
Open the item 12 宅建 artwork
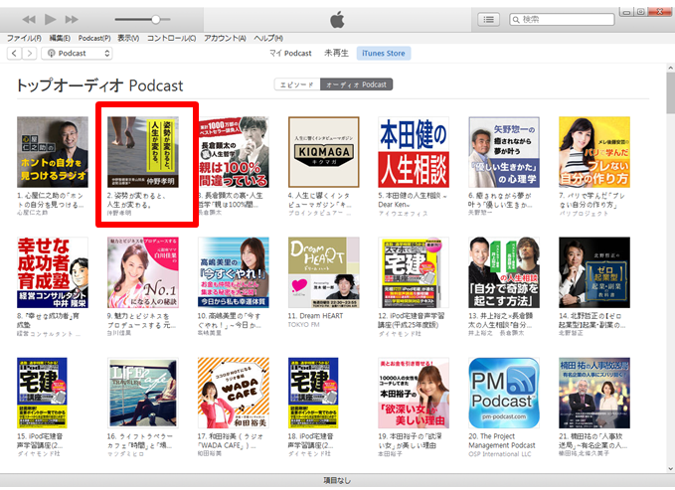pos(414,272)
